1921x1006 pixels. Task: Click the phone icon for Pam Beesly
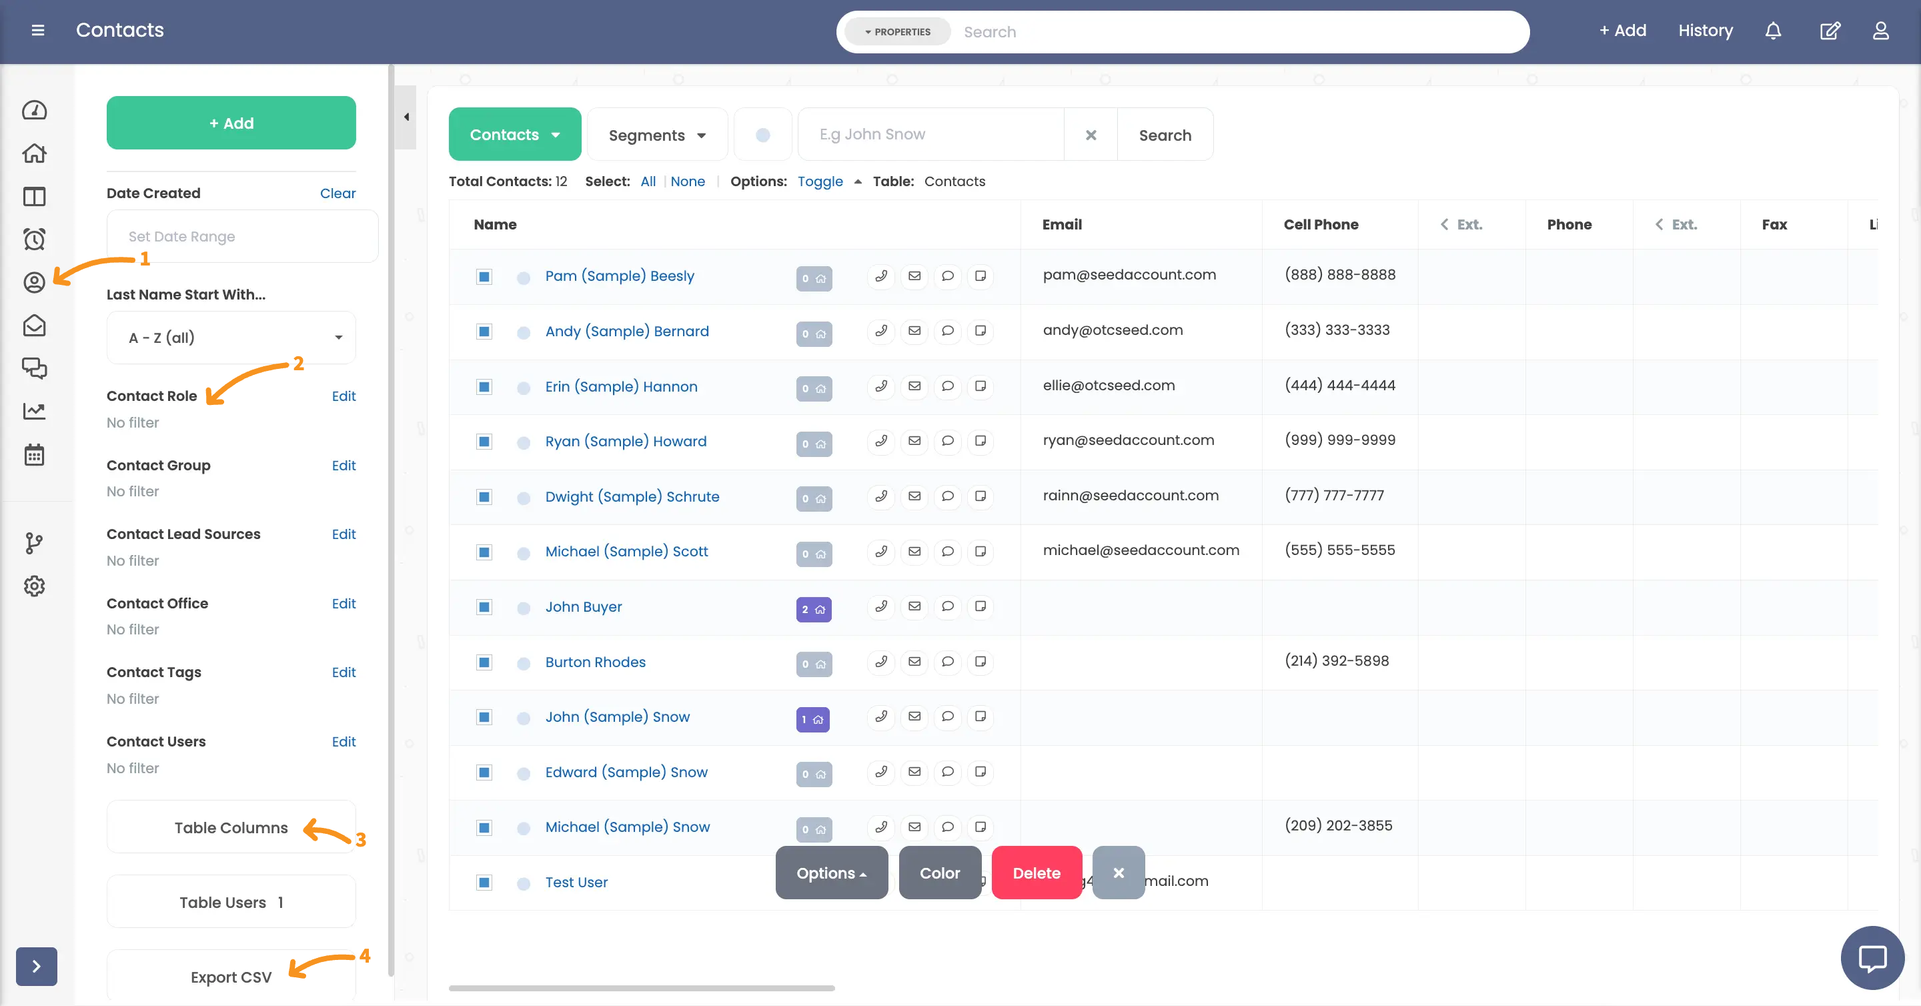[880, 276]
